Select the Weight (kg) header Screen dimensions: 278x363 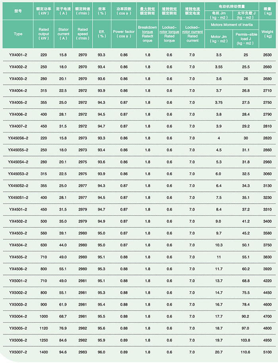267,34
